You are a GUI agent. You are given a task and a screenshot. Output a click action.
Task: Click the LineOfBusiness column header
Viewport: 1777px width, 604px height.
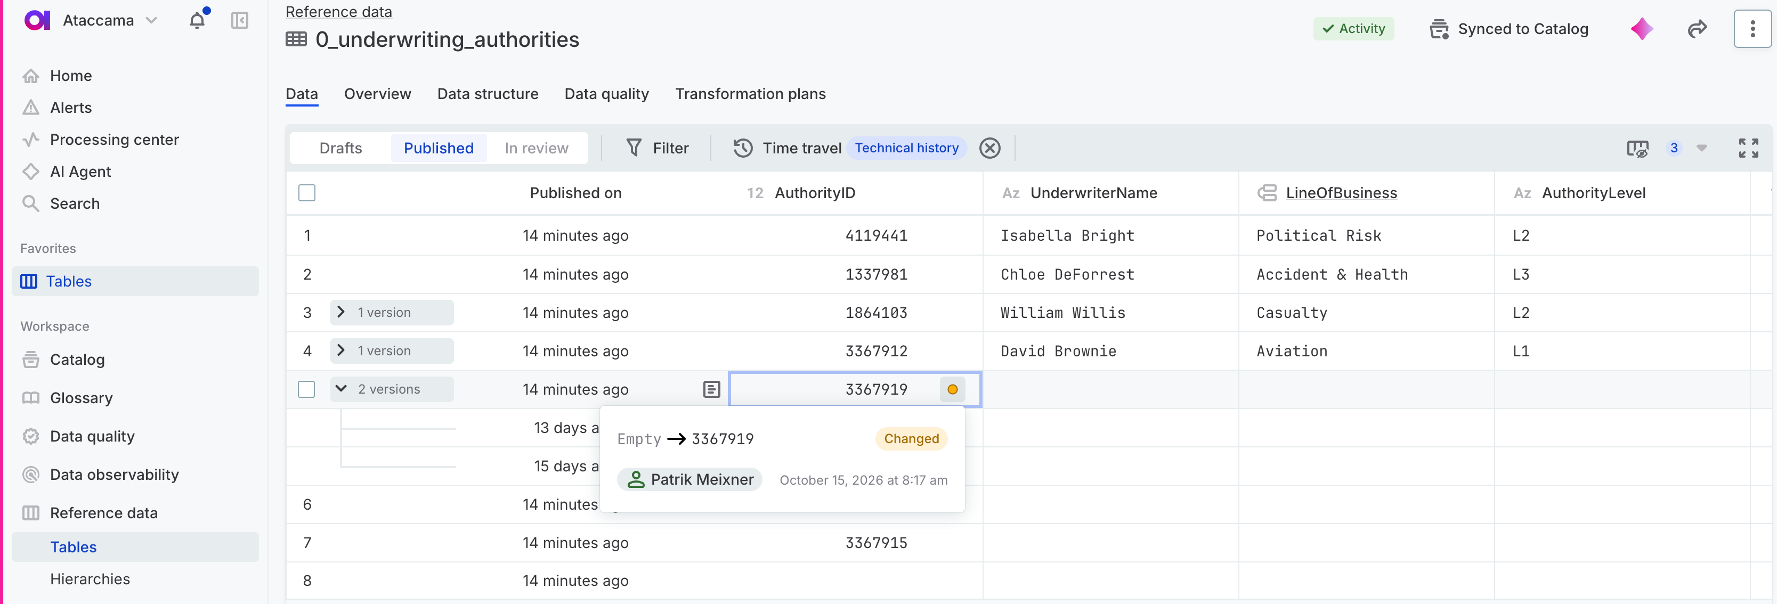(x=1341, y=192)
